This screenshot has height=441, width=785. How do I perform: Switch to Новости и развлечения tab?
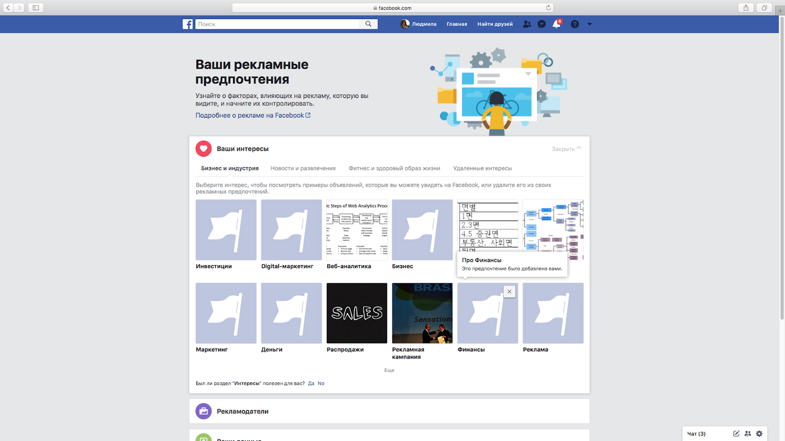[303, 168]
